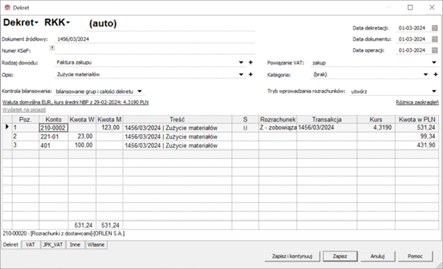Open the Inne tab
The width and height of the screenshot is (443, 269).
coord(75,245)
